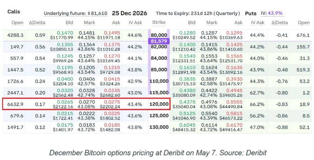Select the 80,000 call ask 0.1495
Image resolution: width=314 pixels, height=160 pixels.
pos(112,33)
